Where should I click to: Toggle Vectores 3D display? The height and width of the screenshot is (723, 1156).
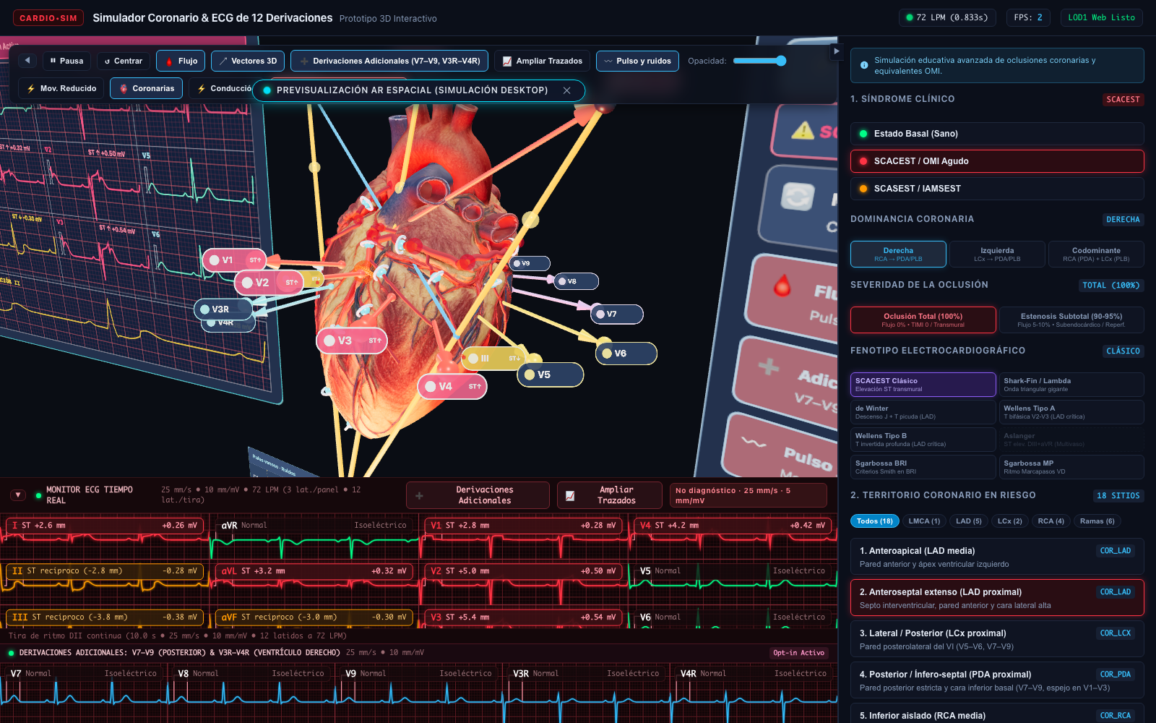click(248, 61)
